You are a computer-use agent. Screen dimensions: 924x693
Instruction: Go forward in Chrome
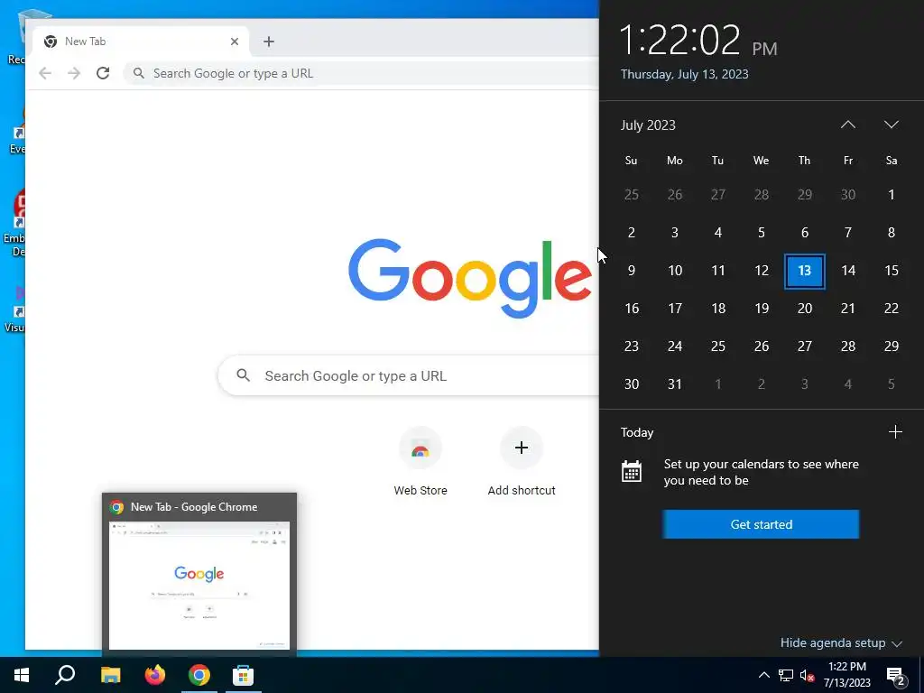(x=74, y=73)
